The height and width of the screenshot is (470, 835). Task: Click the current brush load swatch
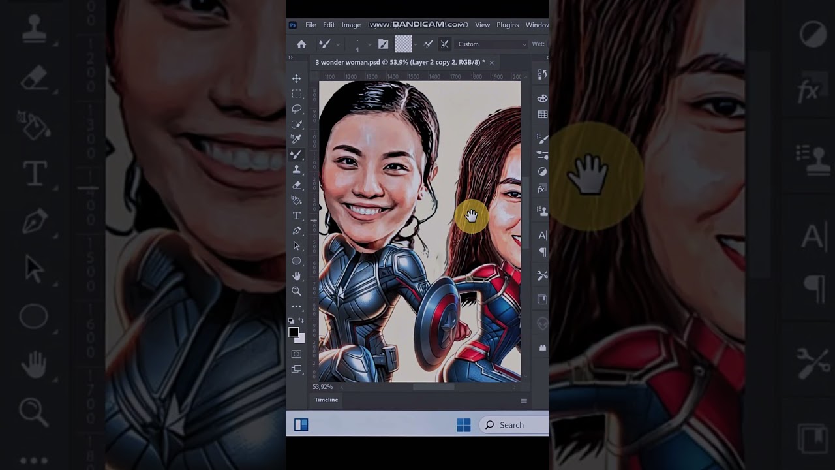pyautogui.click(x=404, y=44)
